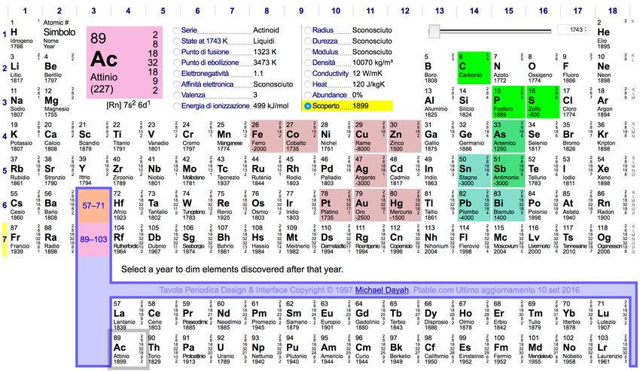
Task: Select the Elettronegatività radio button
Action: coord(177,74)
